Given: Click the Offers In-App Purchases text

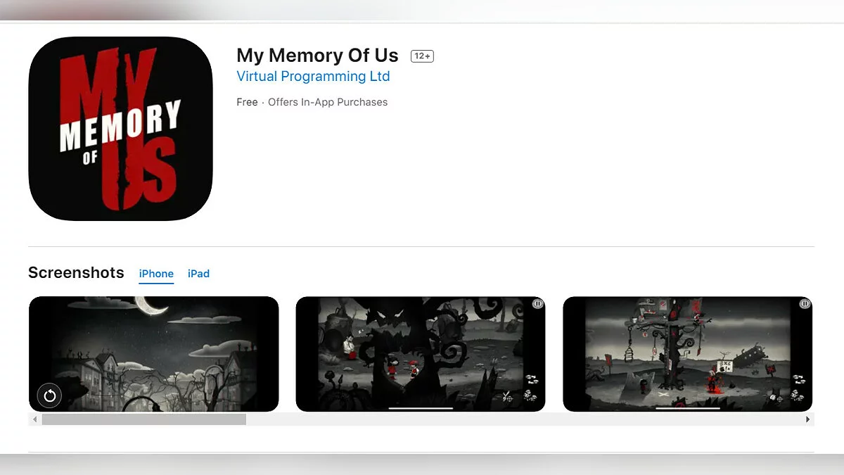Looking at the screenshot, I should (x=328, y=102).
